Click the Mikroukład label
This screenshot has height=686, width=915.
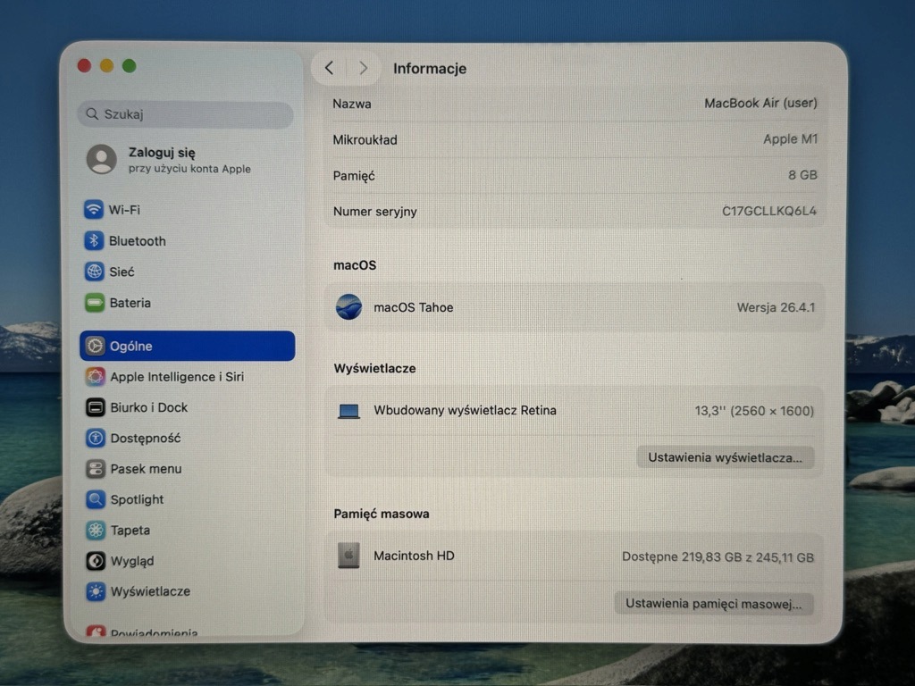click(365, 140)
